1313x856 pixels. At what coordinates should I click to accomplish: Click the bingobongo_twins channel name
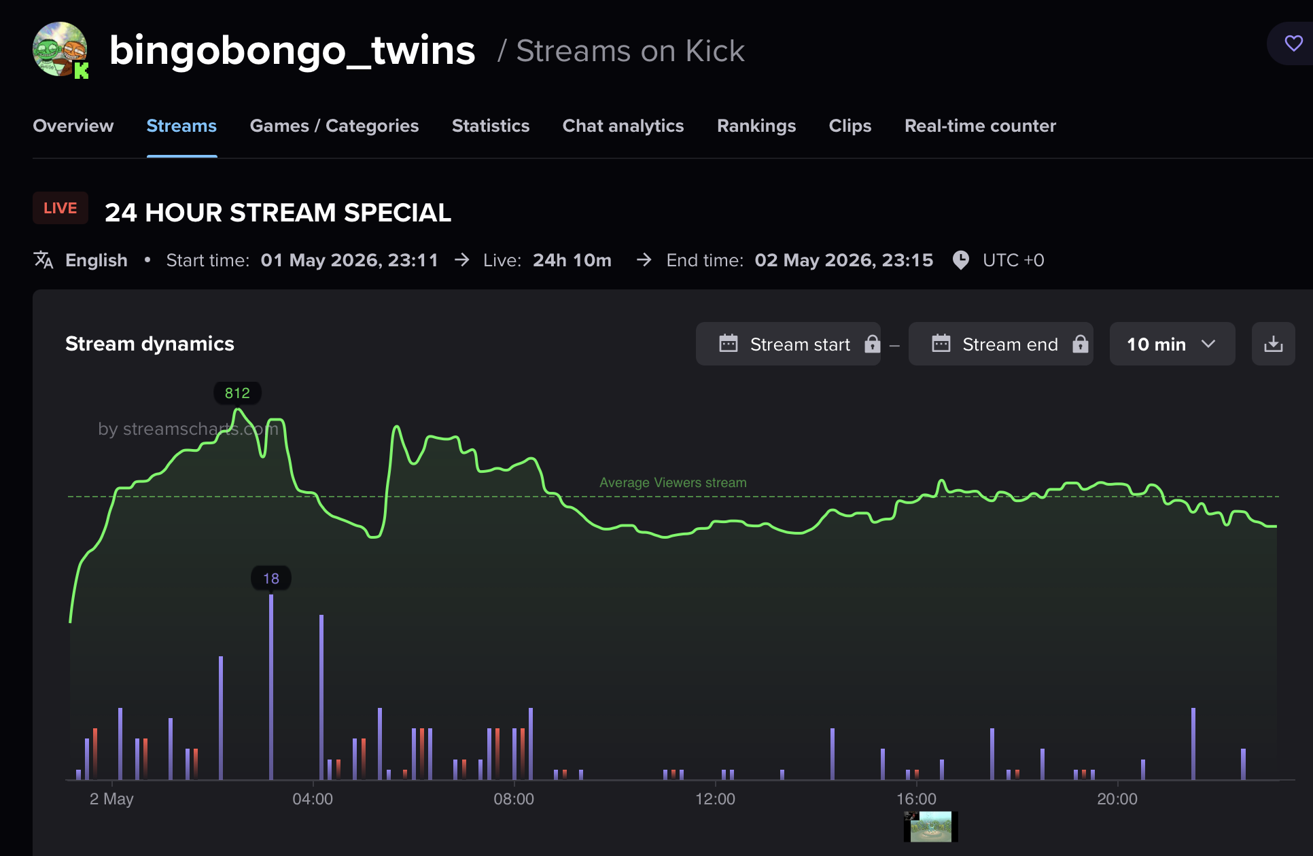[292, 50]
